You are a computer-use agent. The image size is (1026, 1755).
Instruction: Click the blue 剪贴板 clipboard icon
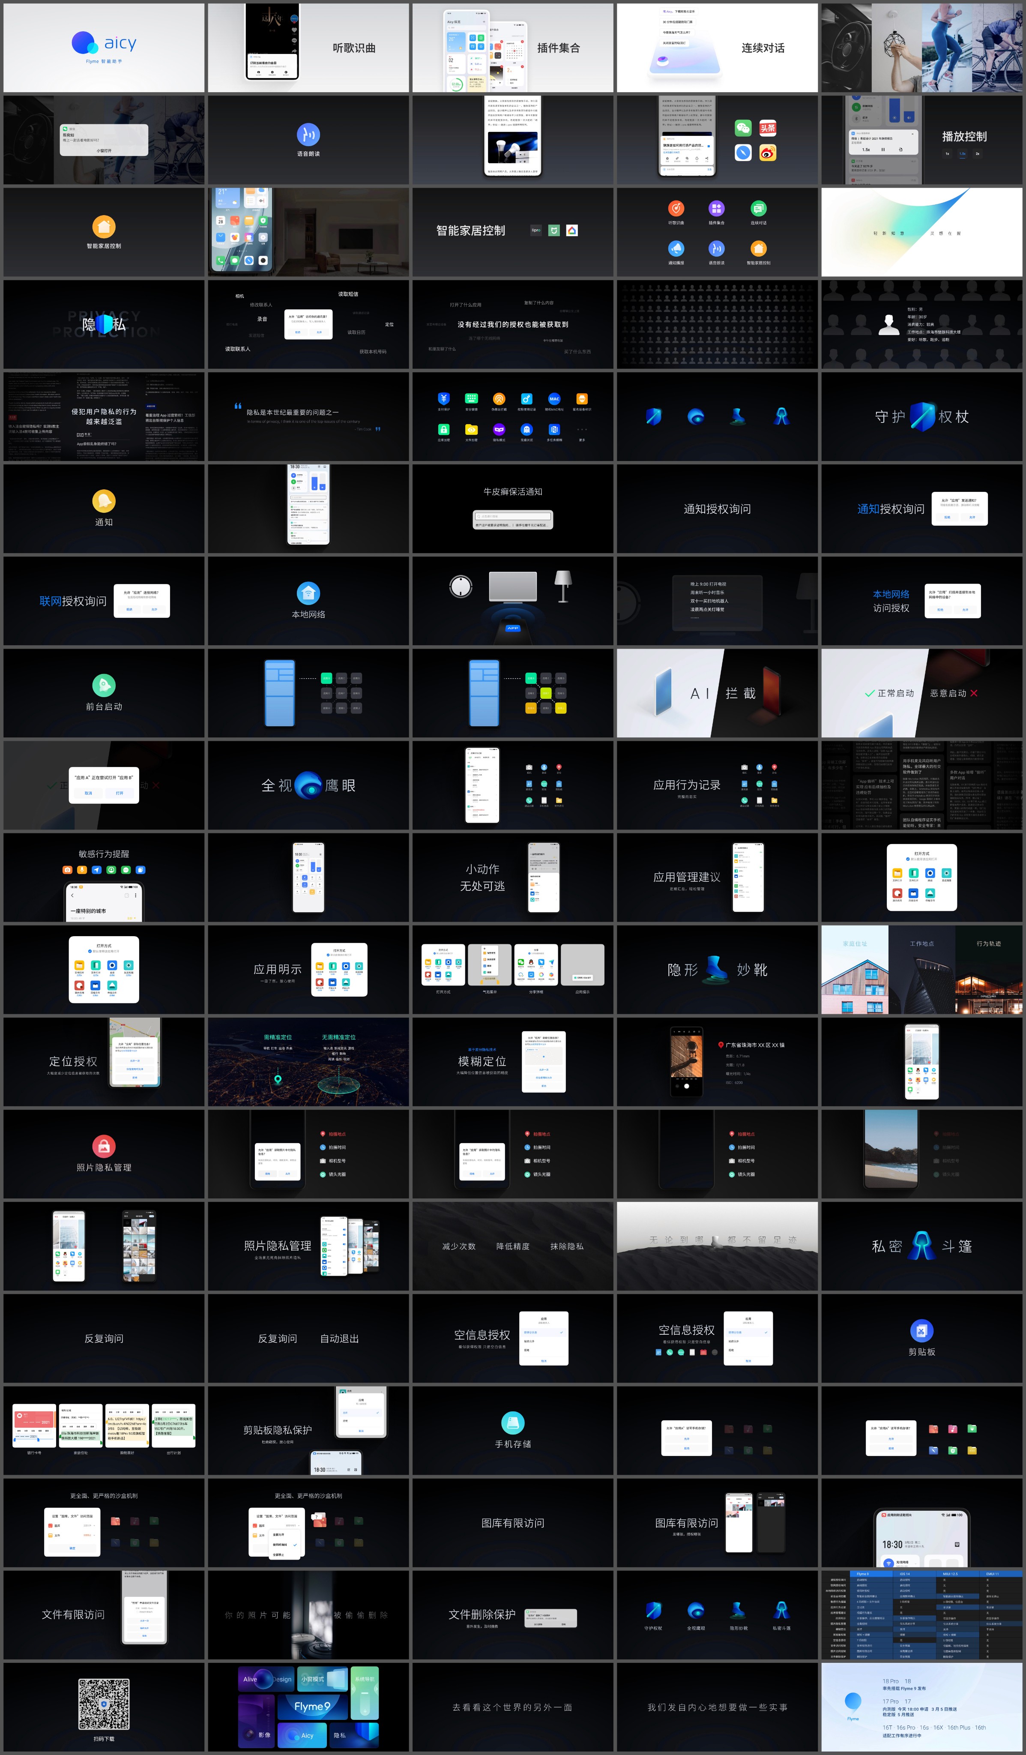tap(921, 1331)
